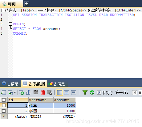Screen dimensions: 142x127
Task: Select the username cell 张三
Action: (41, 105)
